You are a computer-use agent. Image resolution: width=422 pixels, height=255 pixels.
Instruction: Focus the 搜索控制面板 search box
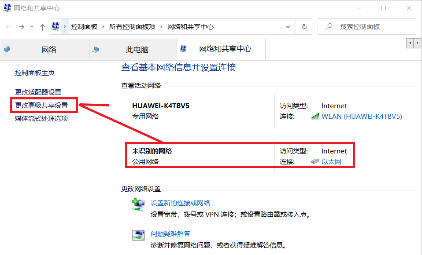pos(367,27)
